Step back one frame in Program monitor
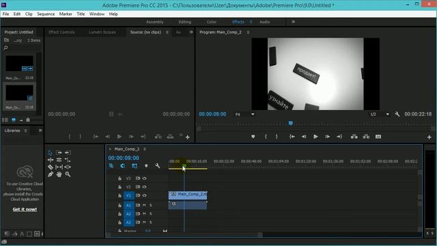The width and height of the screenshot is (437, 246). coord(303,137)
